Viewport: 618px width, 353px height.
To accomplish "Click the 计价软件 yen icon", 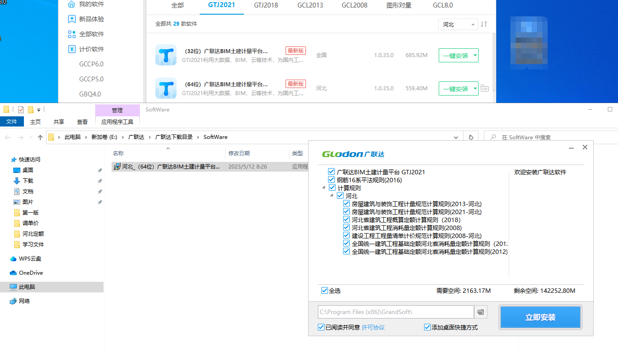I will click(72, 49).
